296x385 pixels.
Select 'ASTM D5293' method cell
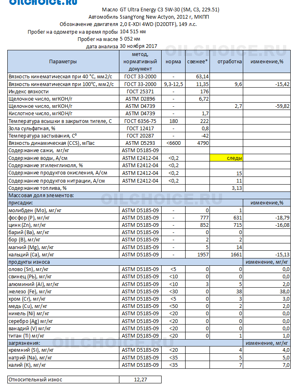click(140, 143)
